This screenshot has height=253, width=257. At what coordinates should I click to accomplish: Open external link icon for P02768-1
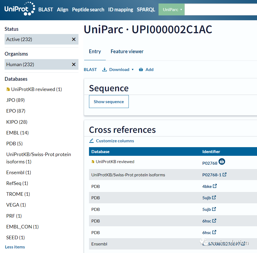[x=225, y=174]
